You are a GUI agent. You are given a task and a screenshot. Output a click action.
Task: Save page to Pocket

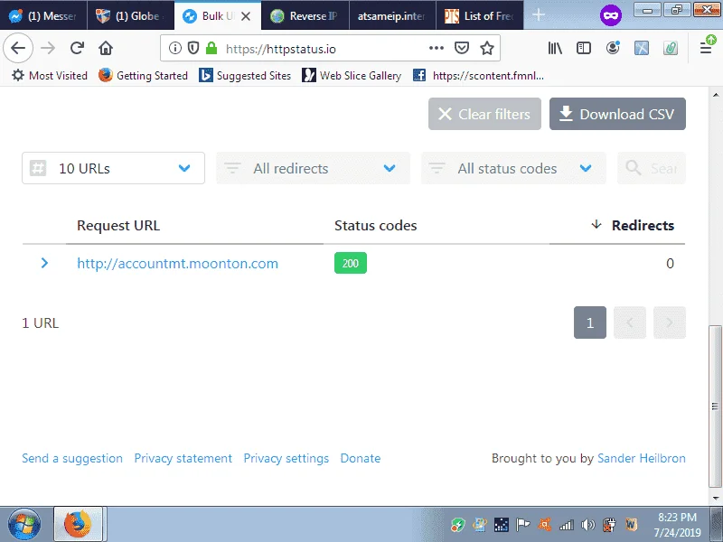coord(462,48)
